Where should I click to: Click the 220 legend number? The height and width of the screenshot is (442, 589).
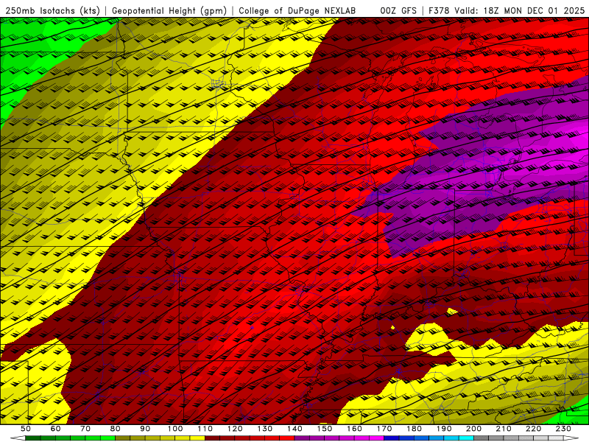(x=533, y=429)
